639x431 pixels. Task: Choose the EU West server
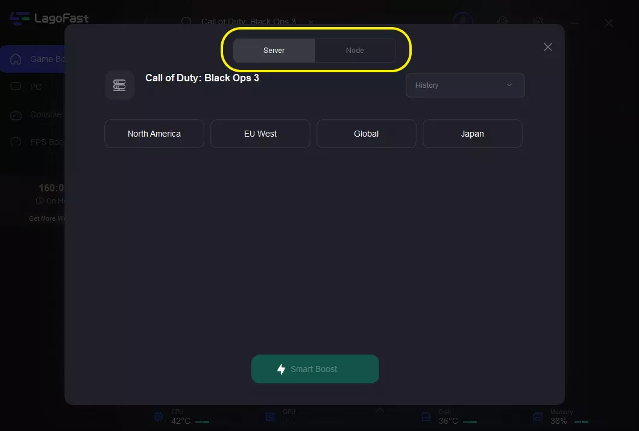click(260, 134)
